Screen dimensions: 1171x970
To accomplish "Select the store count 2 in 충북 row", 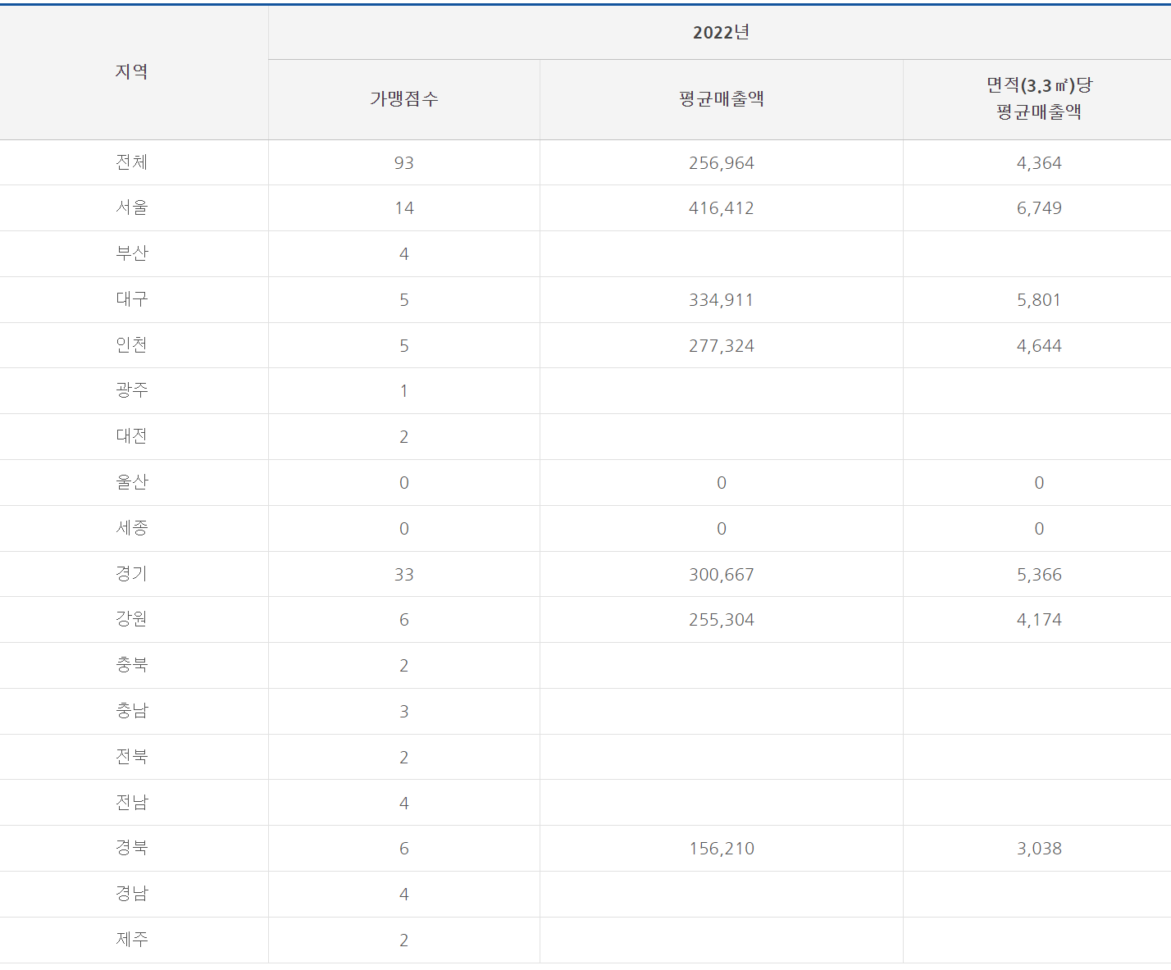I will point(403,666).
